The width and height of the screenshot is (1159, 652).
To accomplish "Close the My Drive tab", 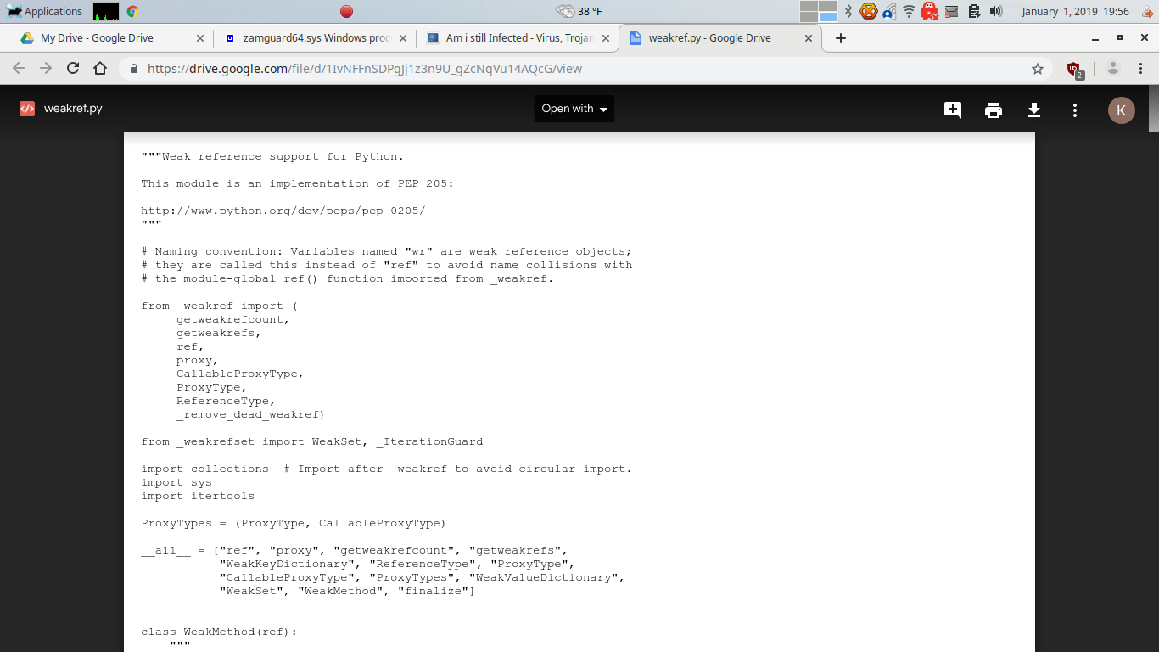I will point(200,38).
